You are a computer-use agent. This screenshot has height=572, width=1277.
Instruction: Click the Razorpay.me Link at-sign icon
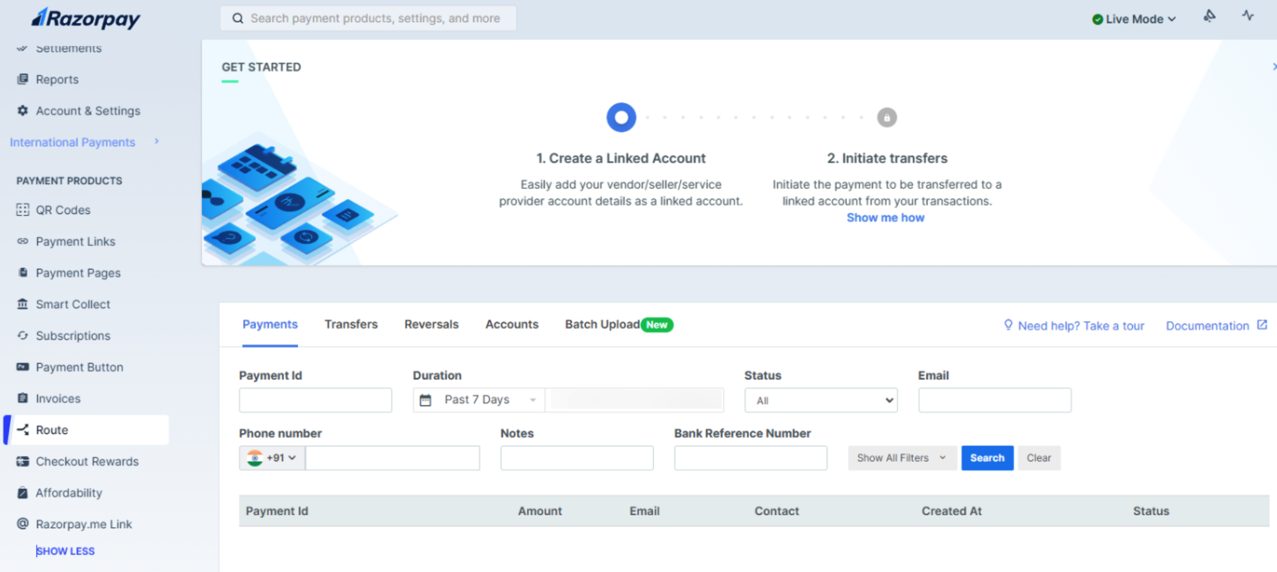[x=23, y=524]
